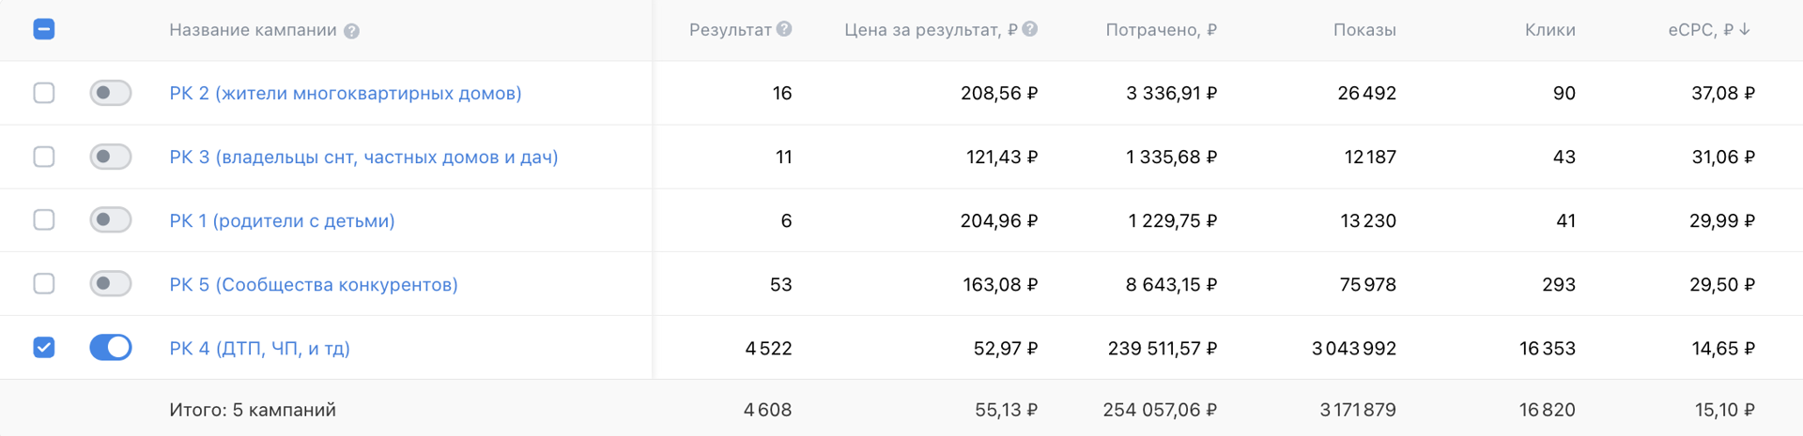Sort by the Клики column header
Viewport: 1803px width, 436px height.
click(1549, 30)
